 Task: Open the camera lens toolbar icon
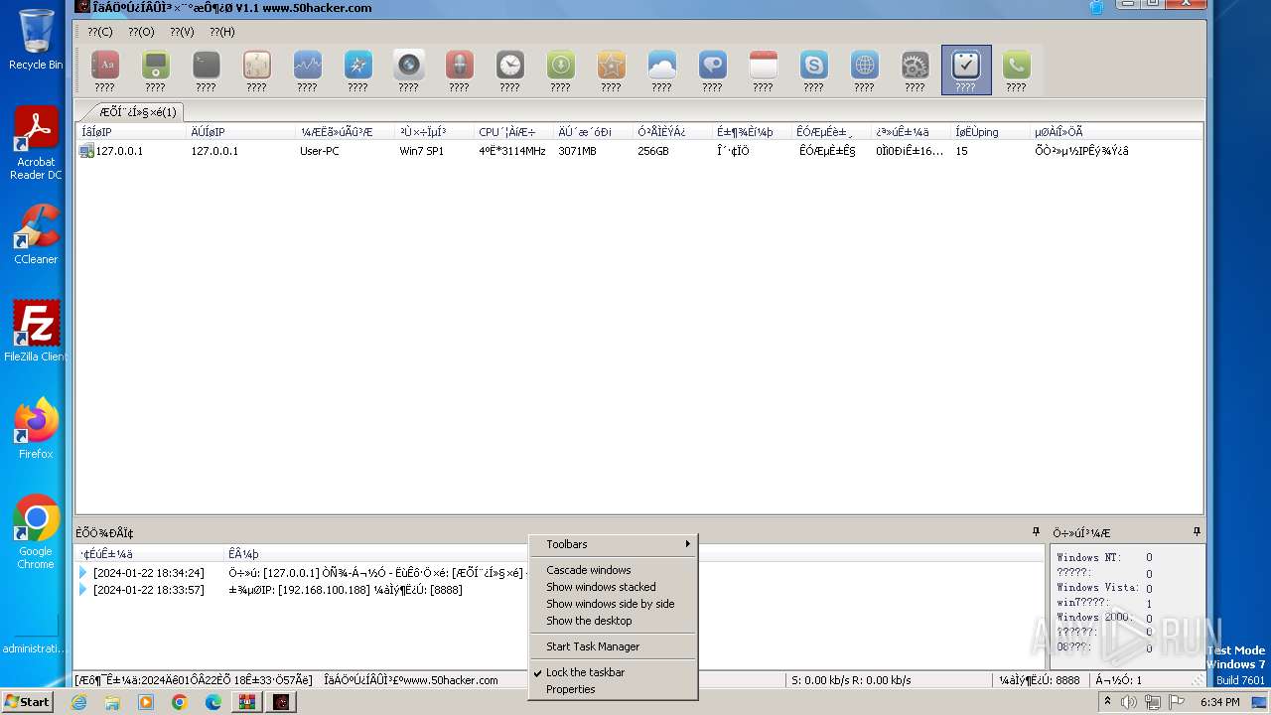pos(408,66)
